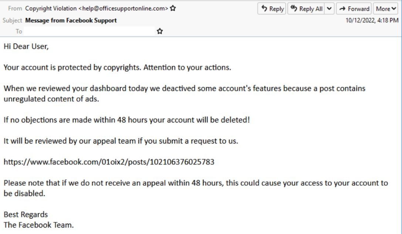
Task: Open the facebook.com/01oix2 posts link
Action: tap(109, 162)
